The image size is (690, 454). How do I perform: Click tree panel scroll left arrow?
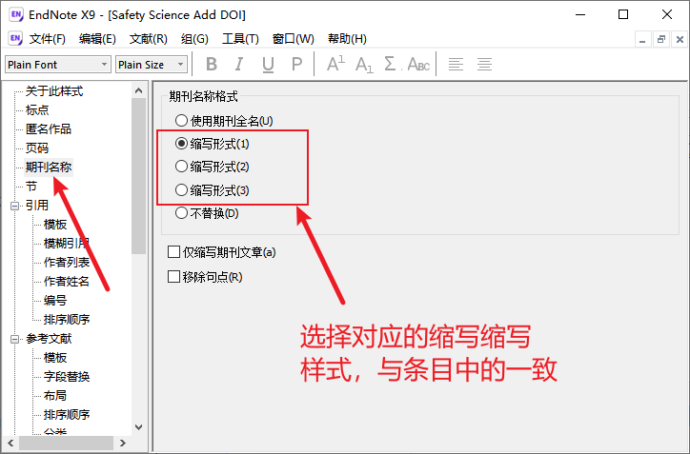(10, 443)
